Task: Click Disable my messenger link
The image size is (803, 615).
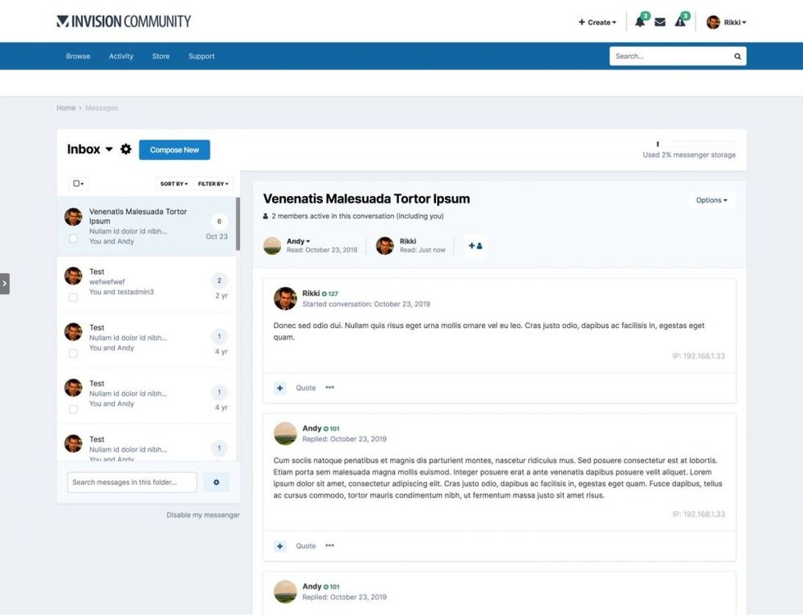Action: click(203, 515)
